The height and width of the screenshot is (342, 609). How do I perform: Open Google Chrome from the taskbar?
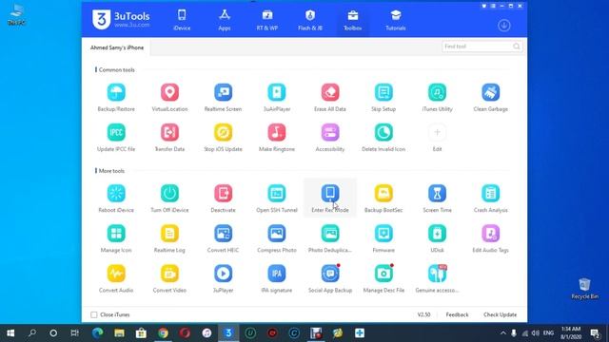(163, 333)
